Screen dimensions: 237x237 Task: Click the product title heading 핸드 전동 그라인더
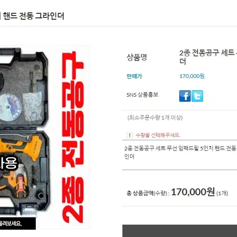(x=33, y=16)
